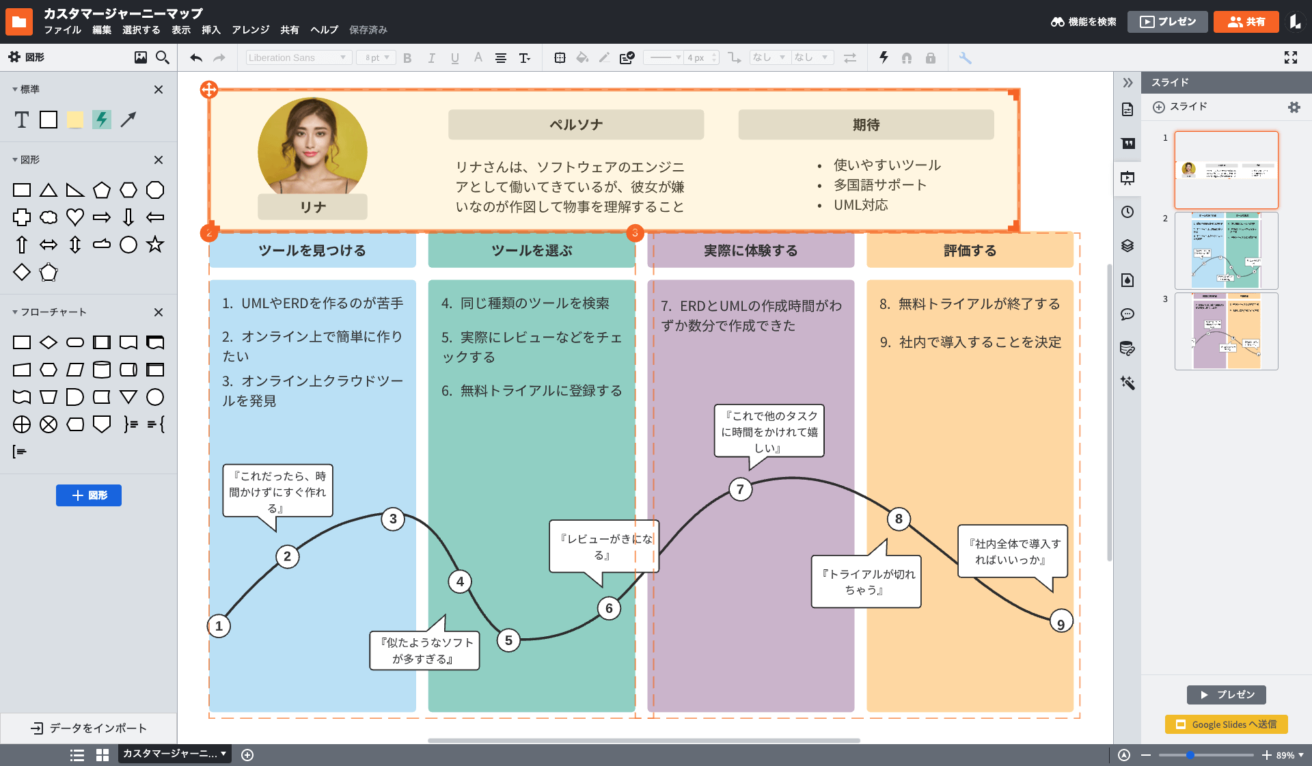The image size is (1312, 766).
Task: Select the fill color bucket icon
Action: [582, 57]
